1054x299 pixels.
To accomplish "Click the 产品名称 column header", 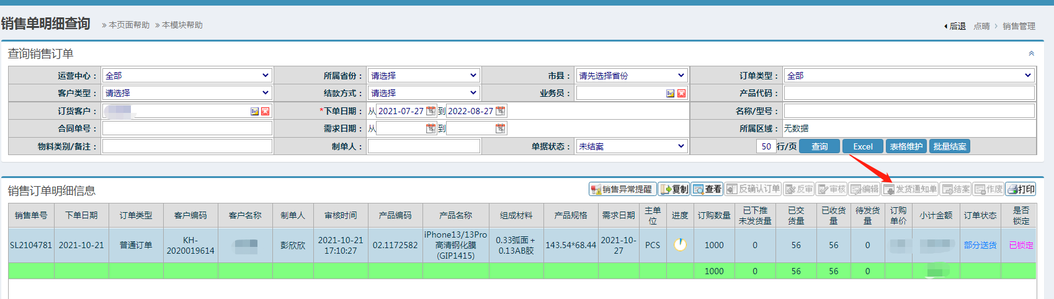I will [456, 215].
